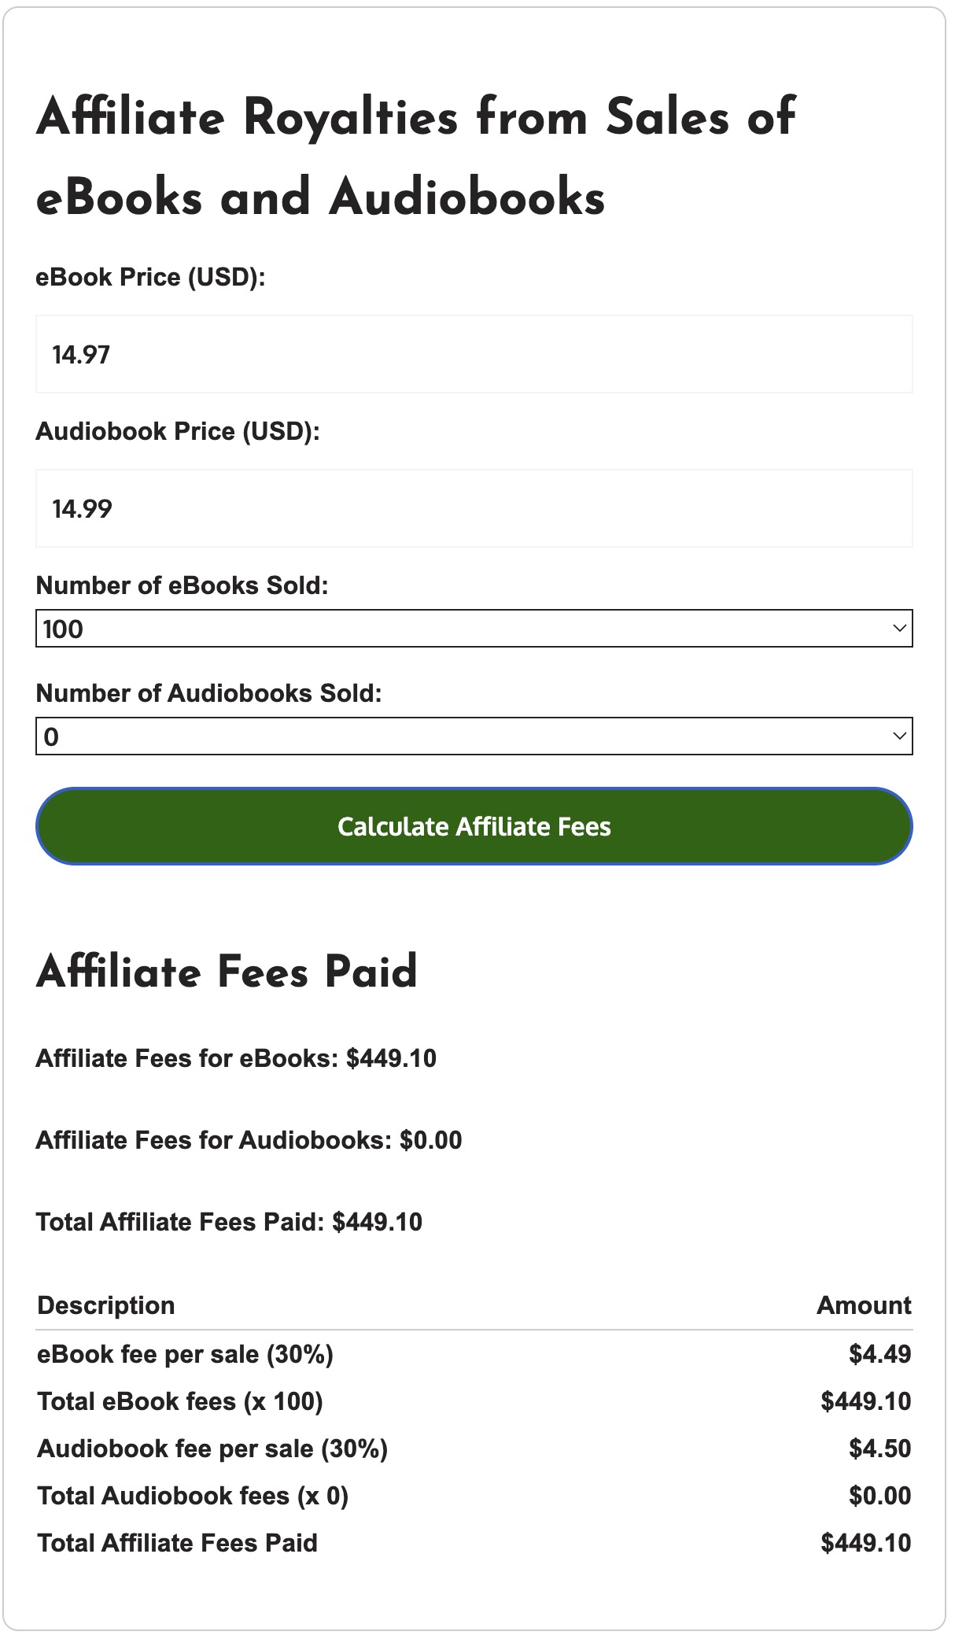Image resolution: width=955 pixels, height=1635 pixels.
Task: Click the Description column header
Action: click(x=106, y=1305)
